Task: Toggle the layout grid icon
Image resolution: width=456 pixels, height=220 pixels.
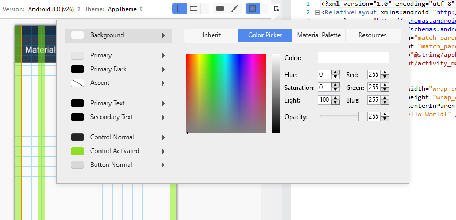Action: coord(252,9)
